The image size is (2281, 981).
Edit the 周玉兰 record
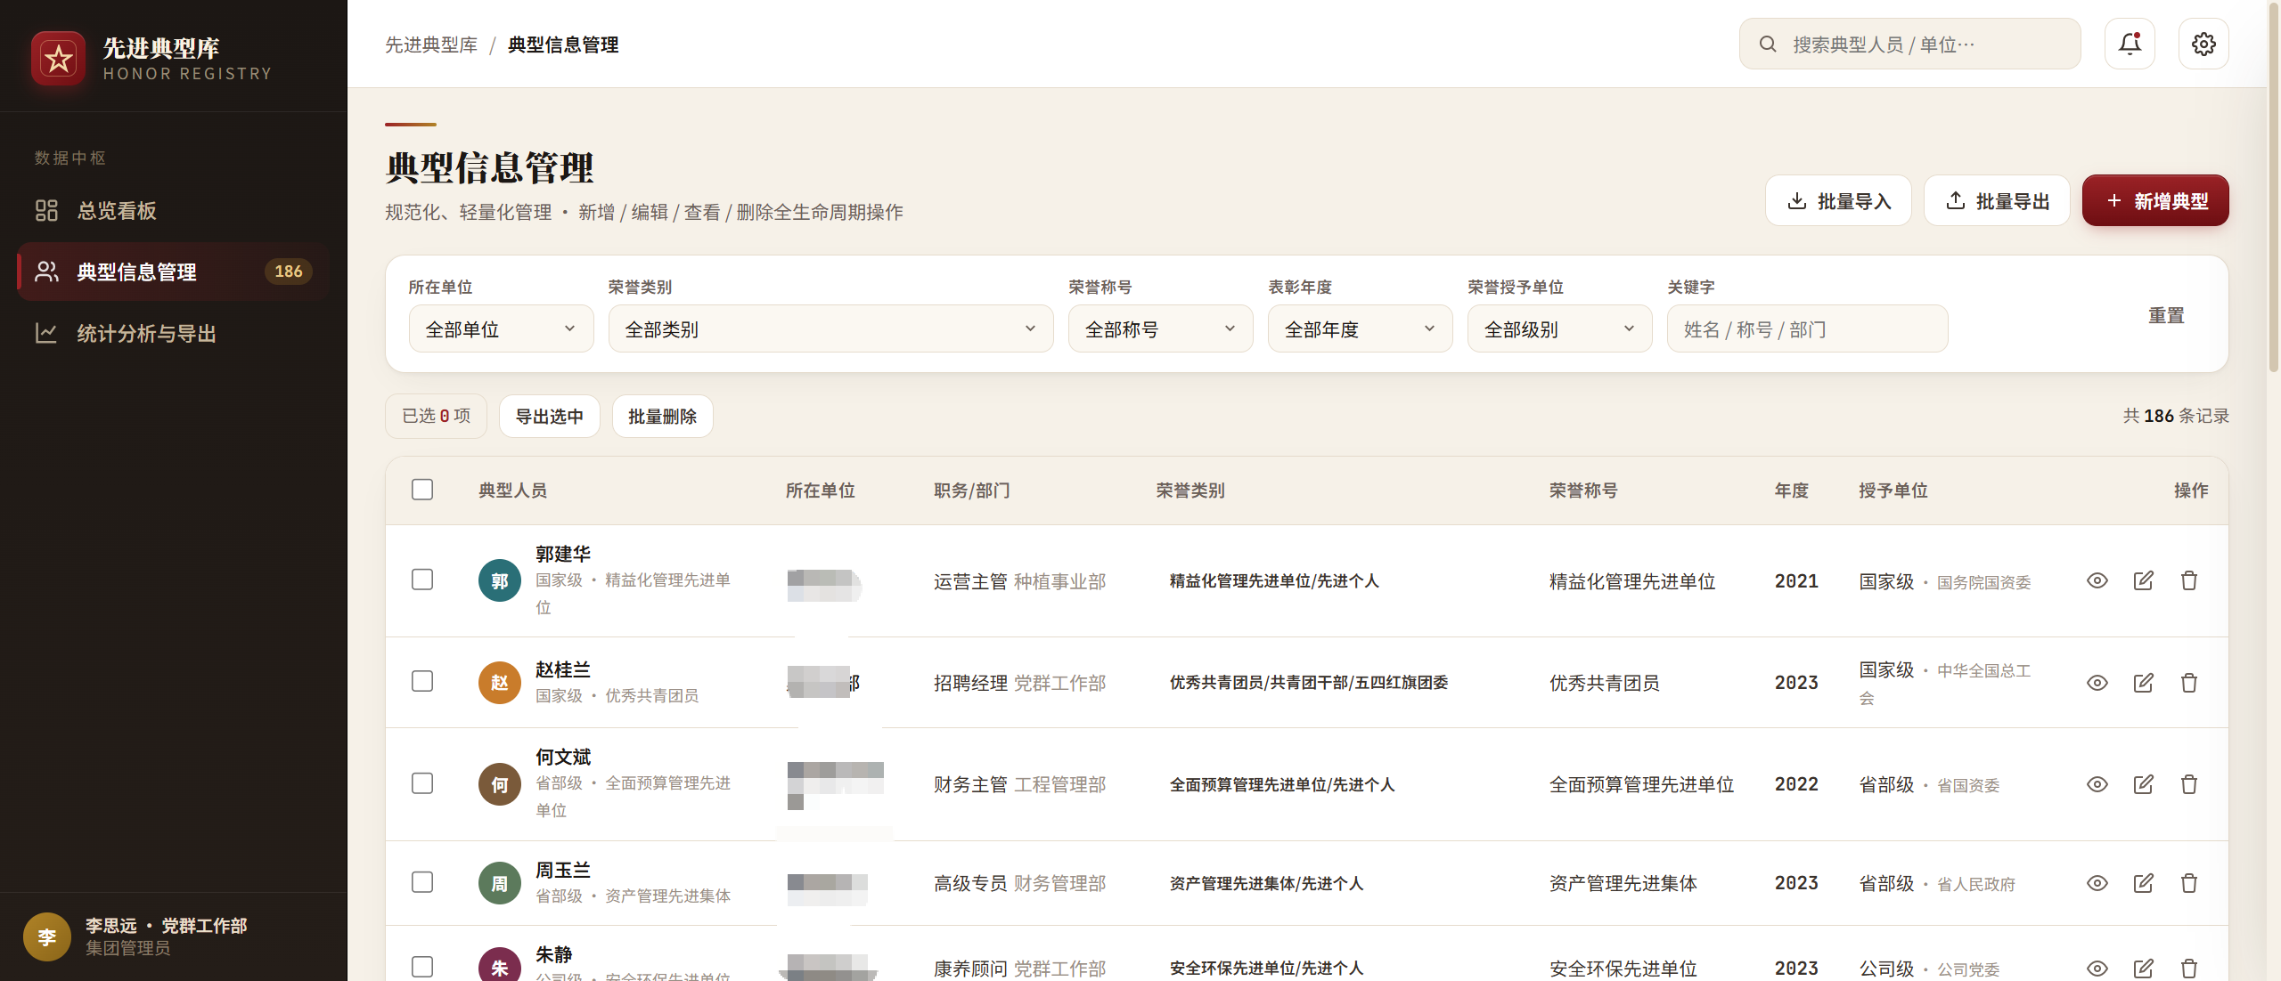pyautogui.click(x=2144, y=883)
